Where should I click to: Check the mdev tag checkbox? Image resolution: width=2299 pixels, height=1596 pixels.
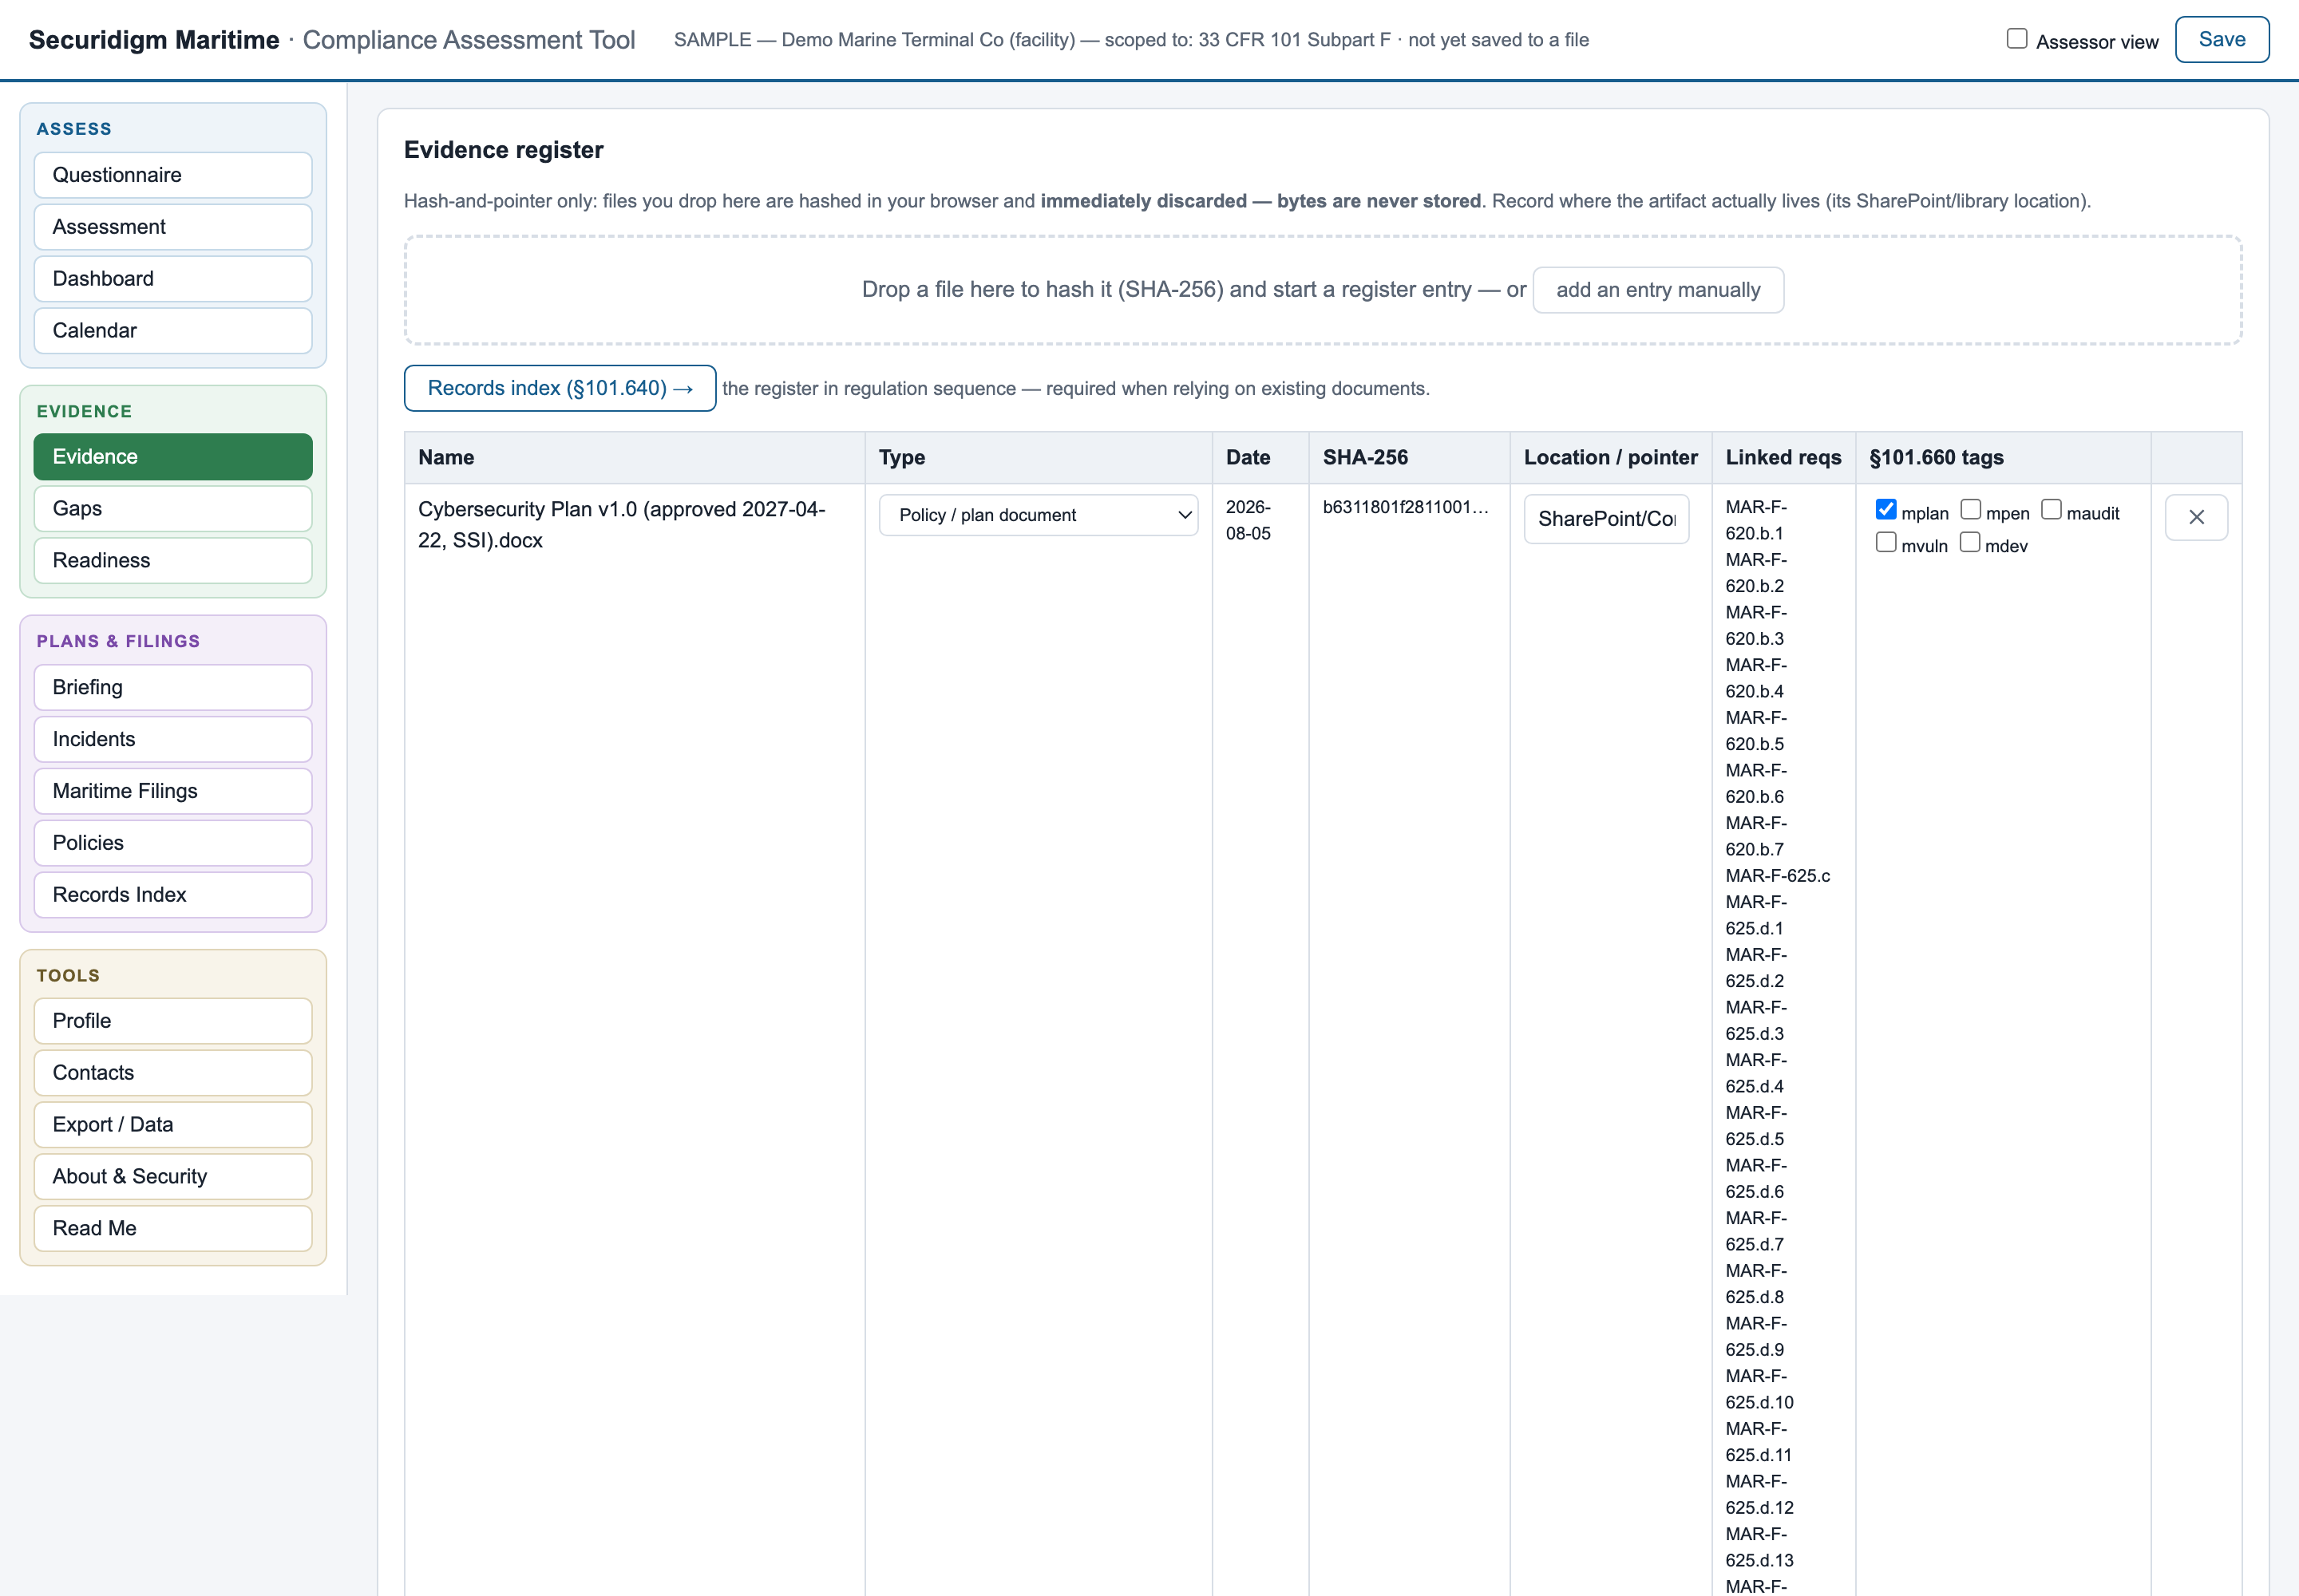1969,543
